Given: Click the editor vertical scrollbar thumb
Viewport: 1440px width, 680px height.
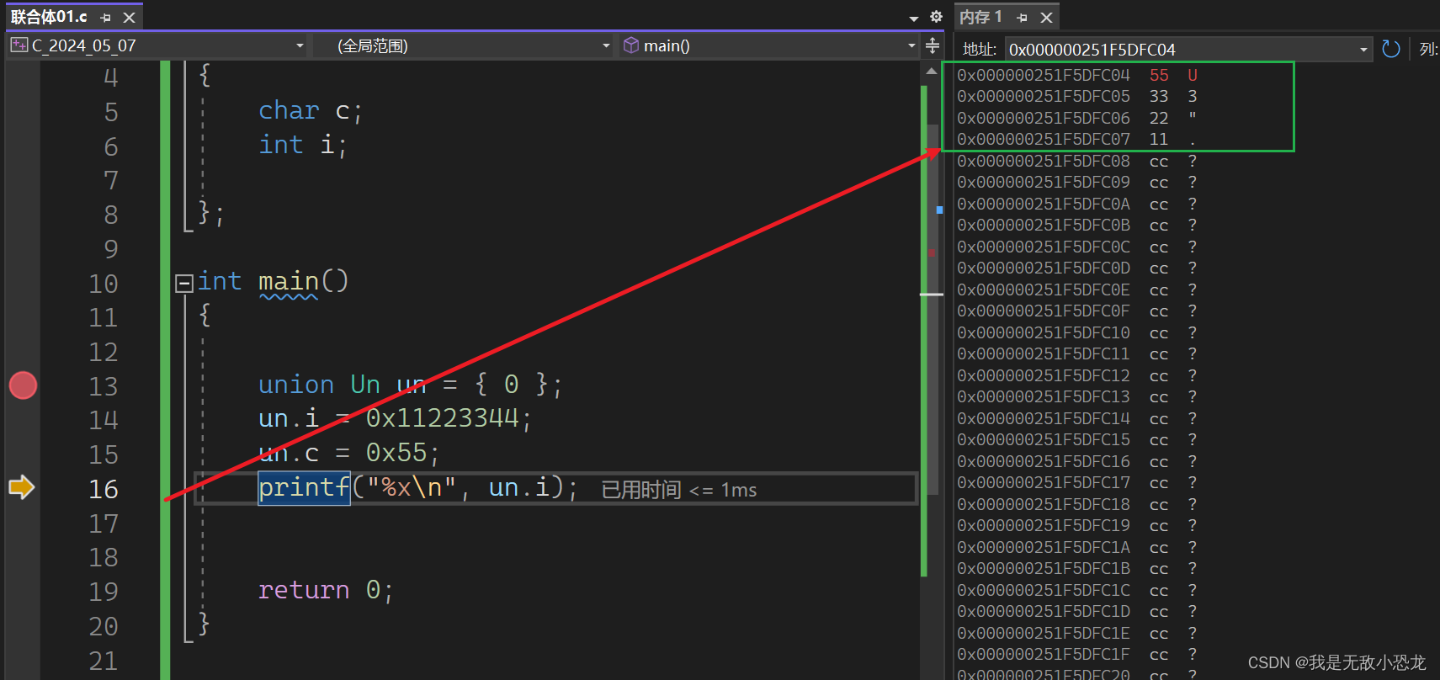Looking at the screenshot, I should pyautogui.click(x=933, y=309).
